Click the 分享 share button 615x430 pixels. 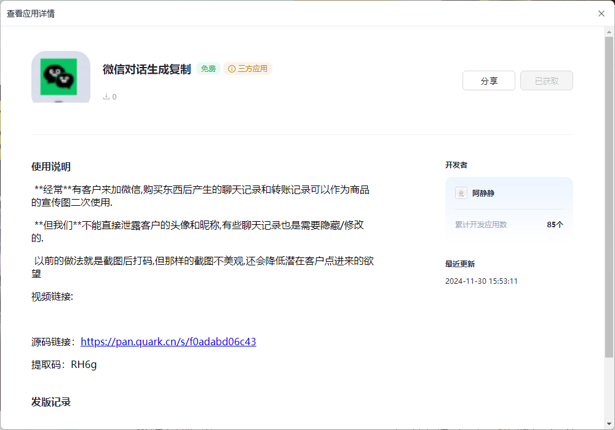point(489,80)
